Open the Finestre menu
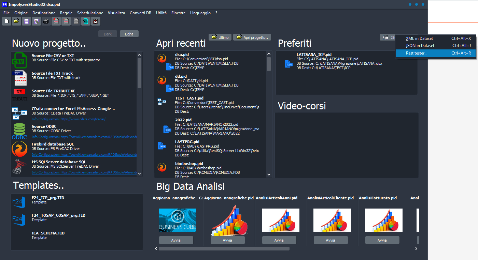Image resolution: width=478 pixels, height=260 pixels. (x=179, y=13)
